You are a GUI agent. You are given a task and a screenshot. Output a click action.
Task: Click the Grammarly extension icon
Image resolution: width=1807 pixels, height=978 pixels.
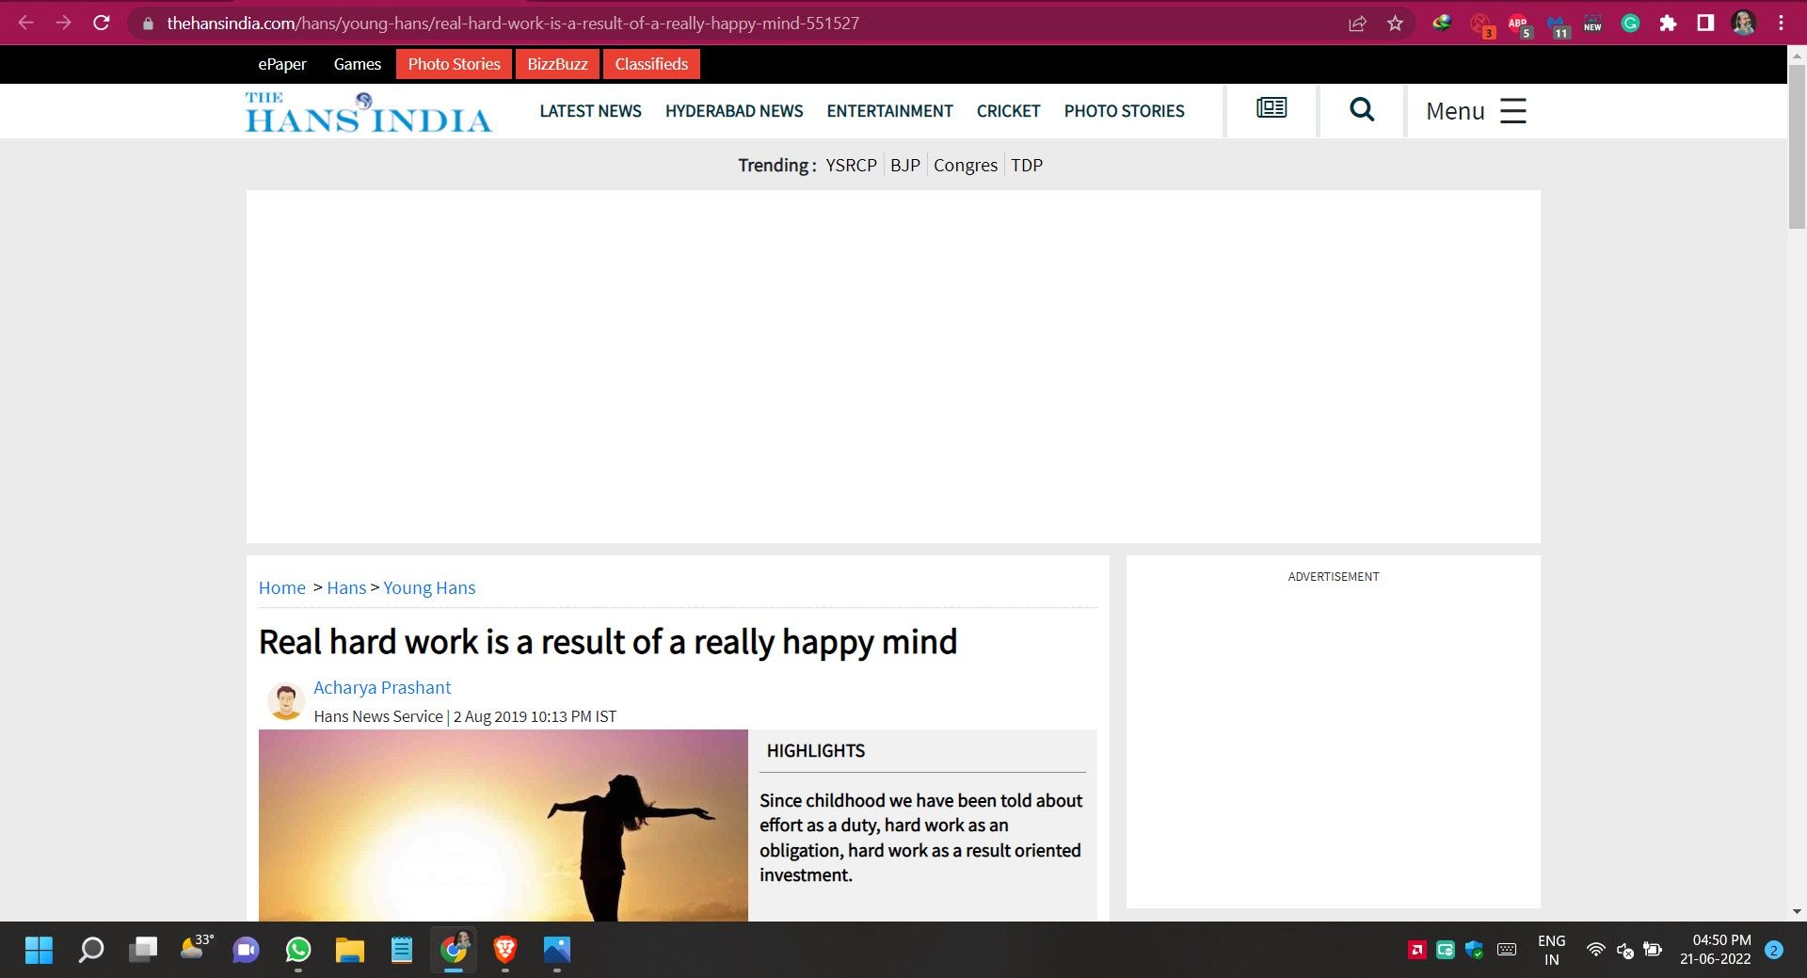1630,24
